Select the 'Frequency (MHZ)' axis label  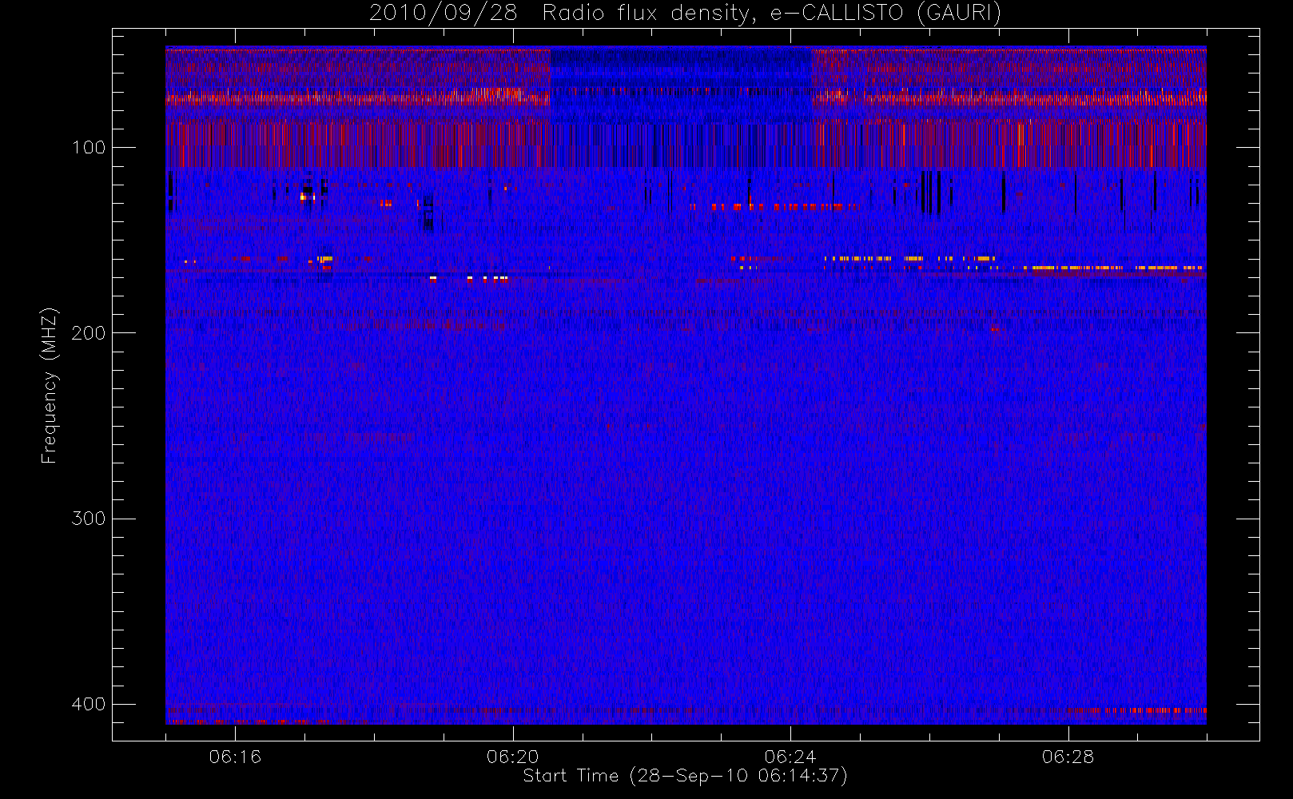(x=50, y=385)
